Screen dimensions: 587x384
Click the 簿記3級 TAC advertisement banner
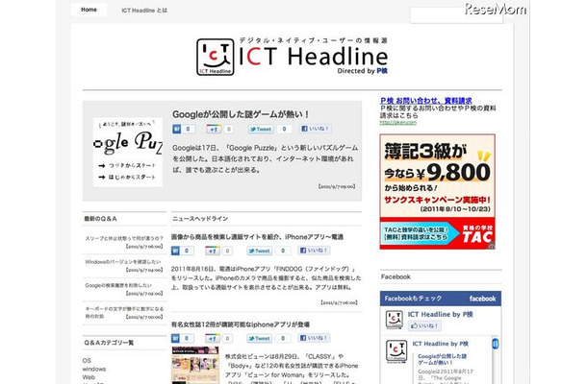pos(437,192)
